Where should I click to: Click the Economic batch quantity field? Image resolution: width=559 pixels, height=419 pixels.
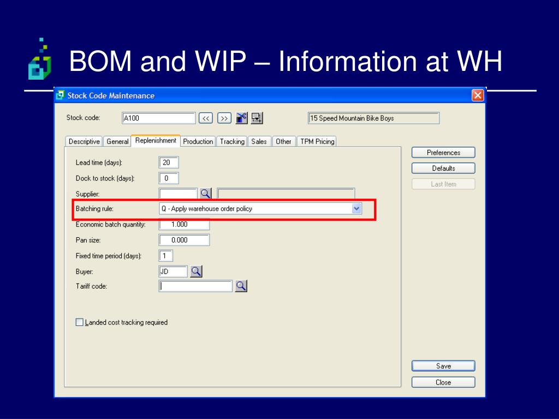[x=184, y=224]
